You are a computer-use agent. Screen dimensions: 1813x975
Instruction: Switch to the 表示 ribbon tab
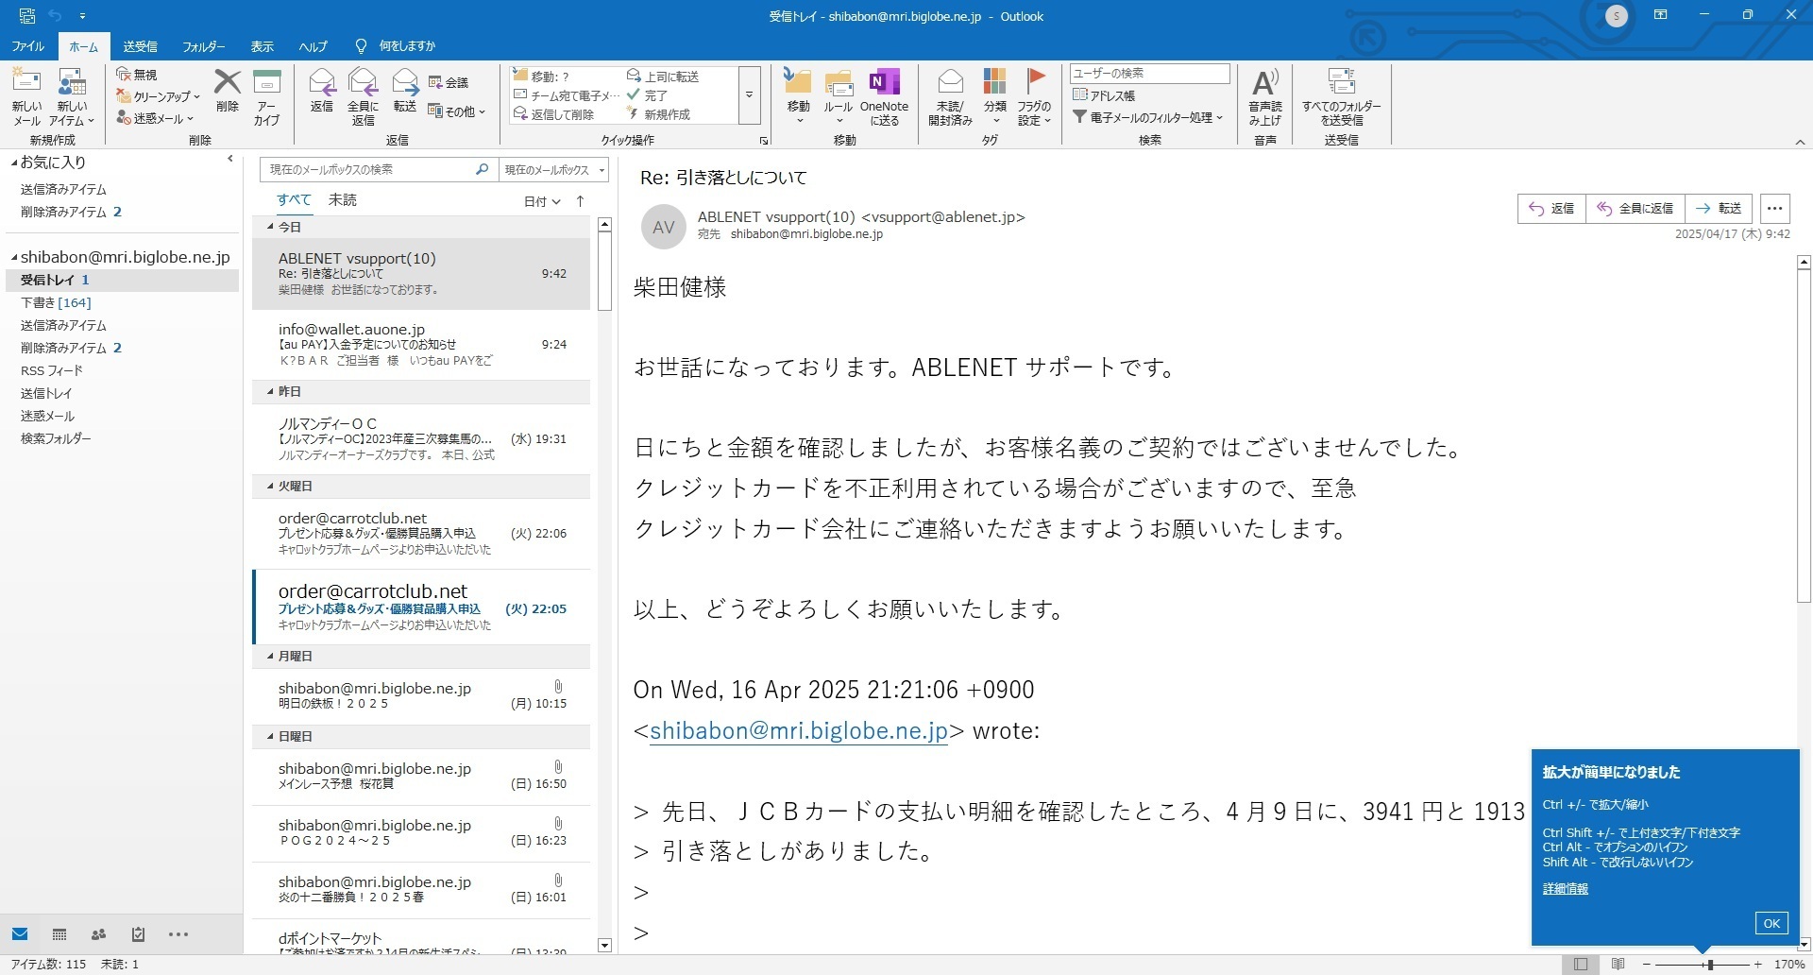coord(262,46)
